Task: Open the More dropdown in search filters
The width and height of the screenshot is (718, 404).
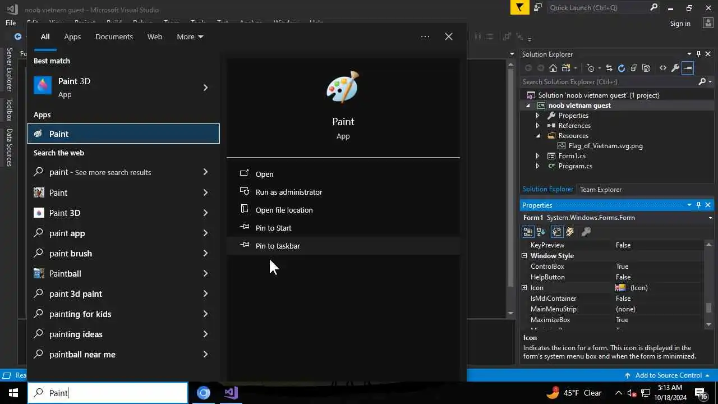Action: pos(190,36)
